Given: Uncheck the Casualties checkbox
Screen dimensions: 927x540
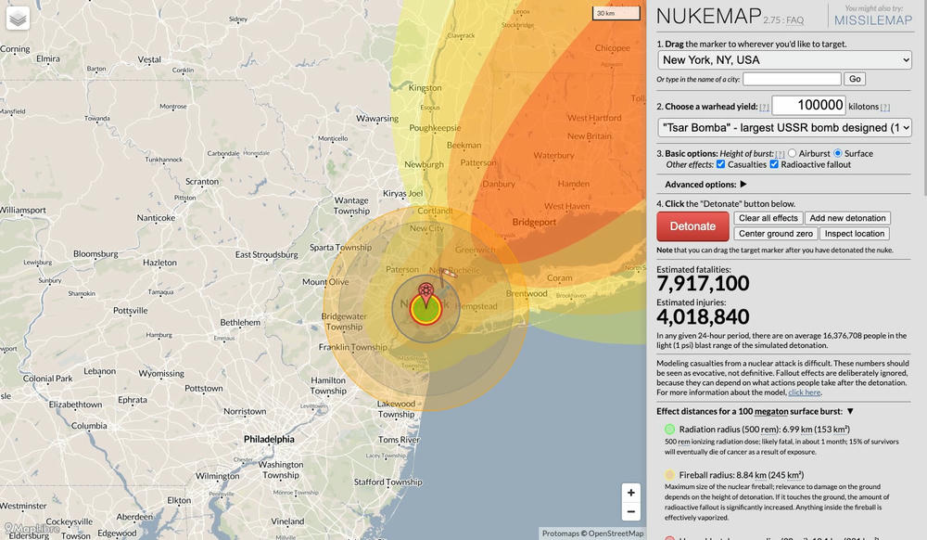Looking at the screenshot, I should coord(720,164).
